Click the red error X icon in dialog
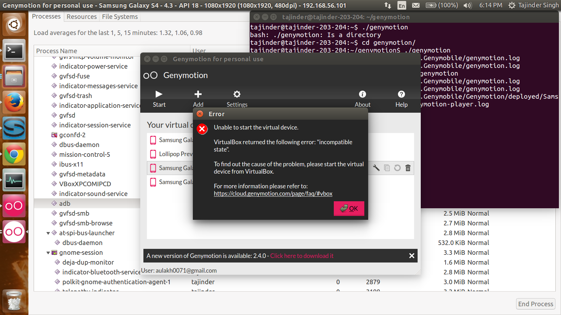 (x=202, y=129)
